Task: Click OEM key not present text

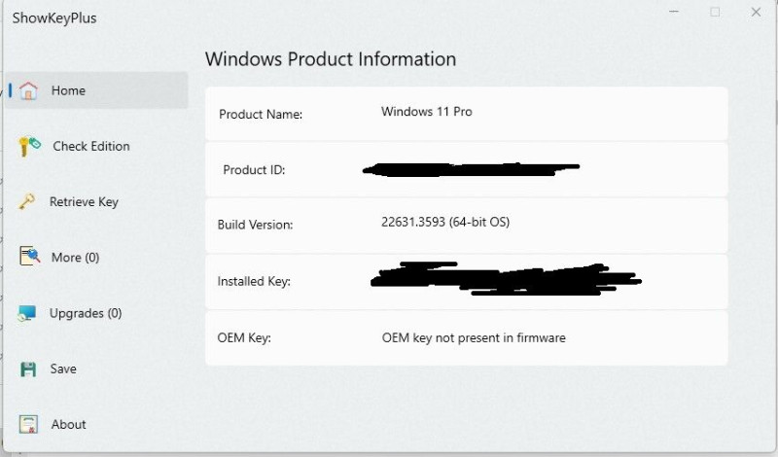Action: point(473,338)
